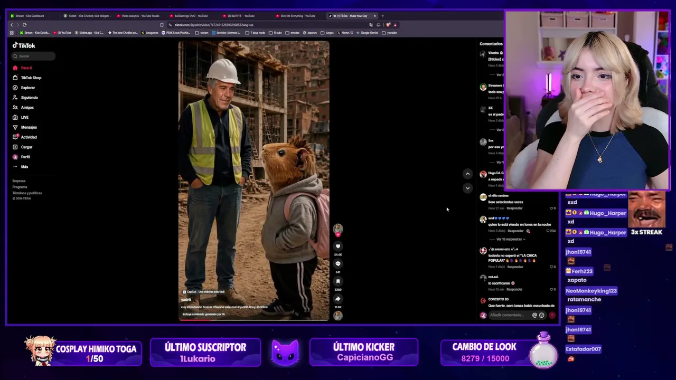Expand the Más menu in the sidebar
The image size is (676, 380).
tap(21, 167)
